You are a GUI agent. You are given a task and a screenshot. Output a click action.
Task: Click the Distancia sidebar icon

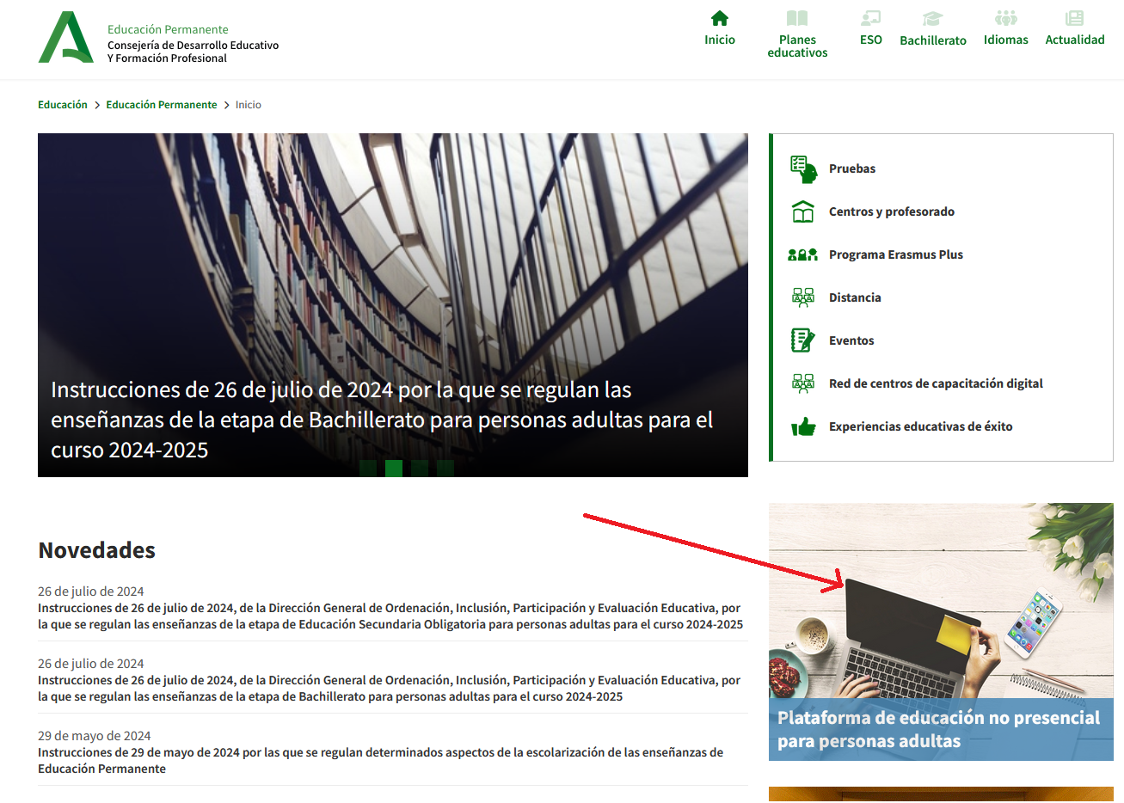(803, 297)
